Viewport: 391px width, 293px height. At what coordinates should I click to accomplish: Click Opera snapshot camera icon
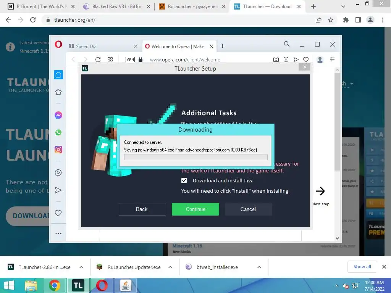[276, 60]
